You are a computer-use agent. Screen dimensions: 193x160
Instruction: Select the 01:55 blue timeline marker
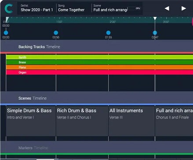[x=108, y=33]
